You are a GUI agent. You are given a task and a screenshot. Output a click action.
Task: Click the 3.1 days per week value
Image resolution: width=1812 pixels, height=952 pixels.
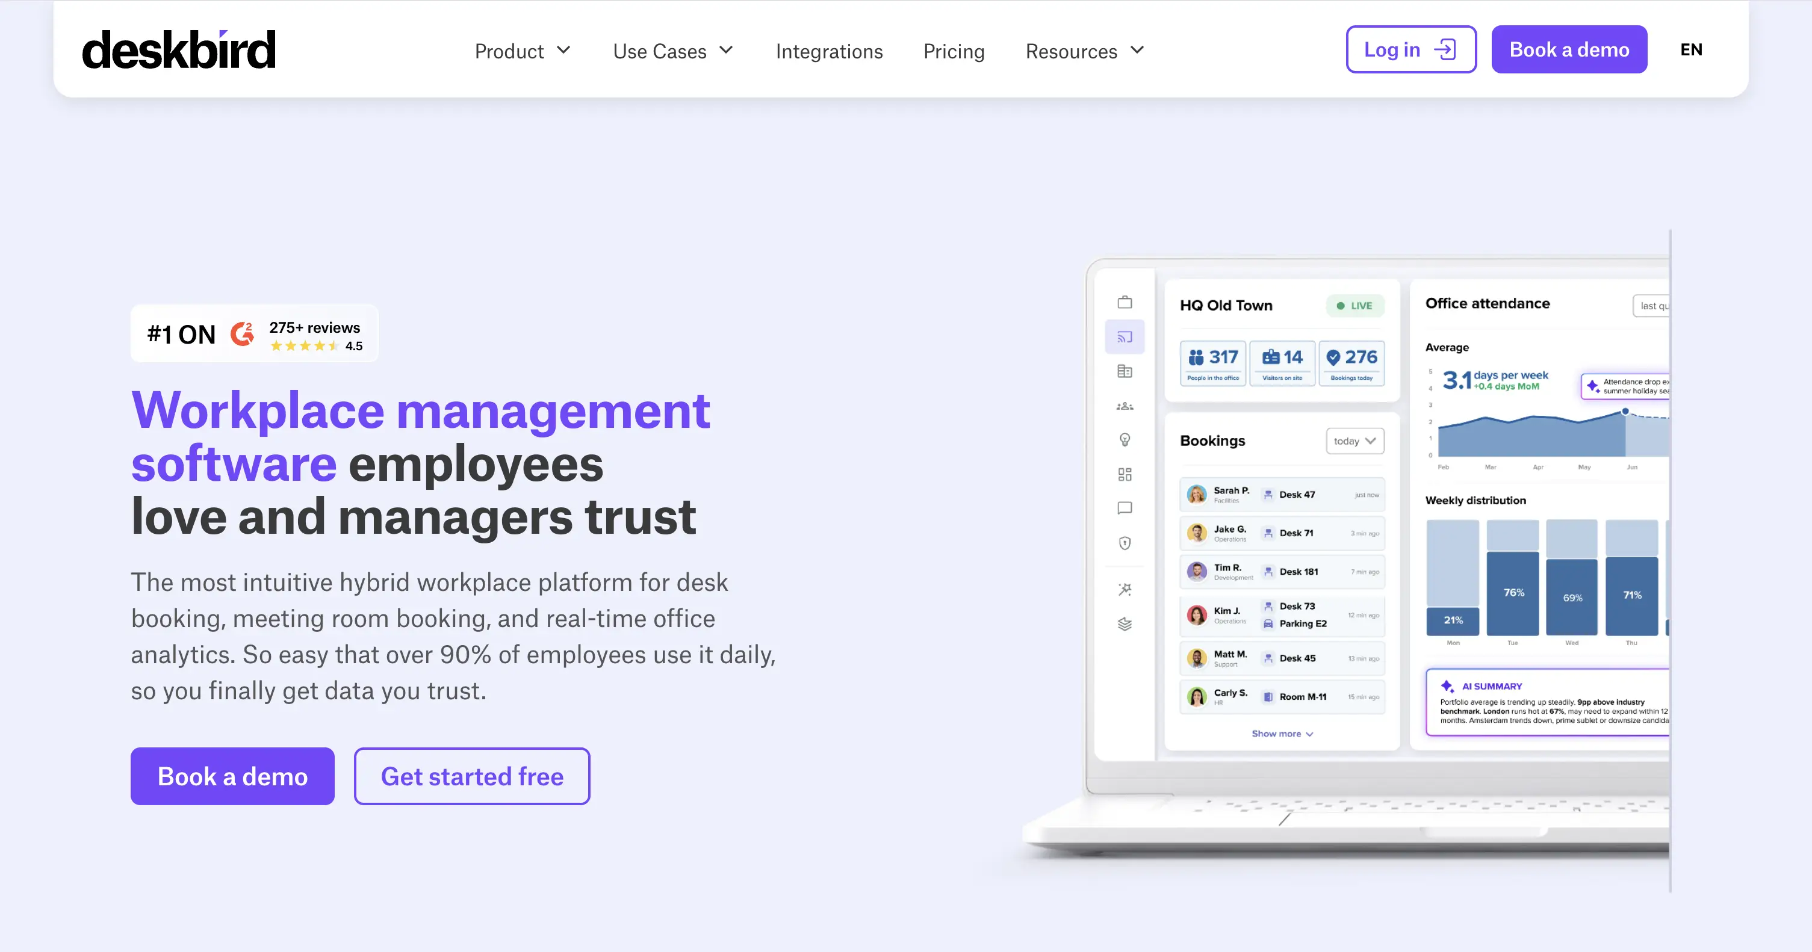click(1495, 380)
